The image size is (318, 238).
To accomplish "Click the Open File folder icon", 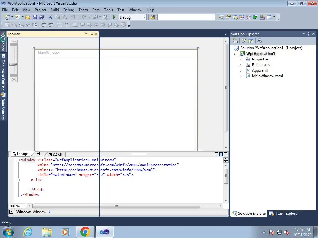I will 28,17.
